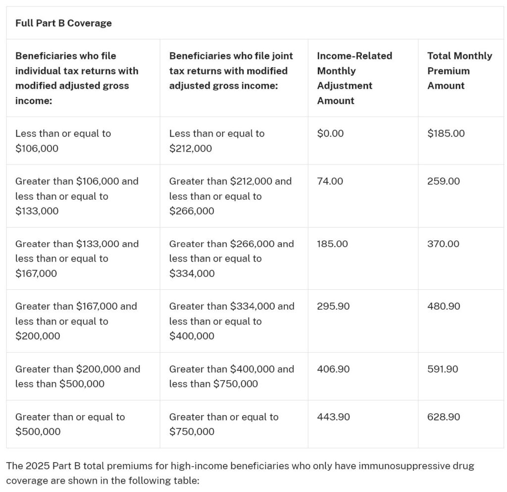Select the 628.90 total premium value
Image resolution: width=507 pixels, height=492 pixels.
[443, 417]
